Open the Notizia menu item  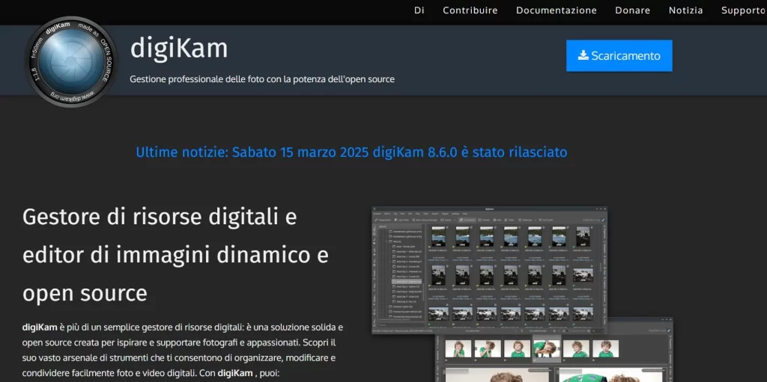(686, 10)
